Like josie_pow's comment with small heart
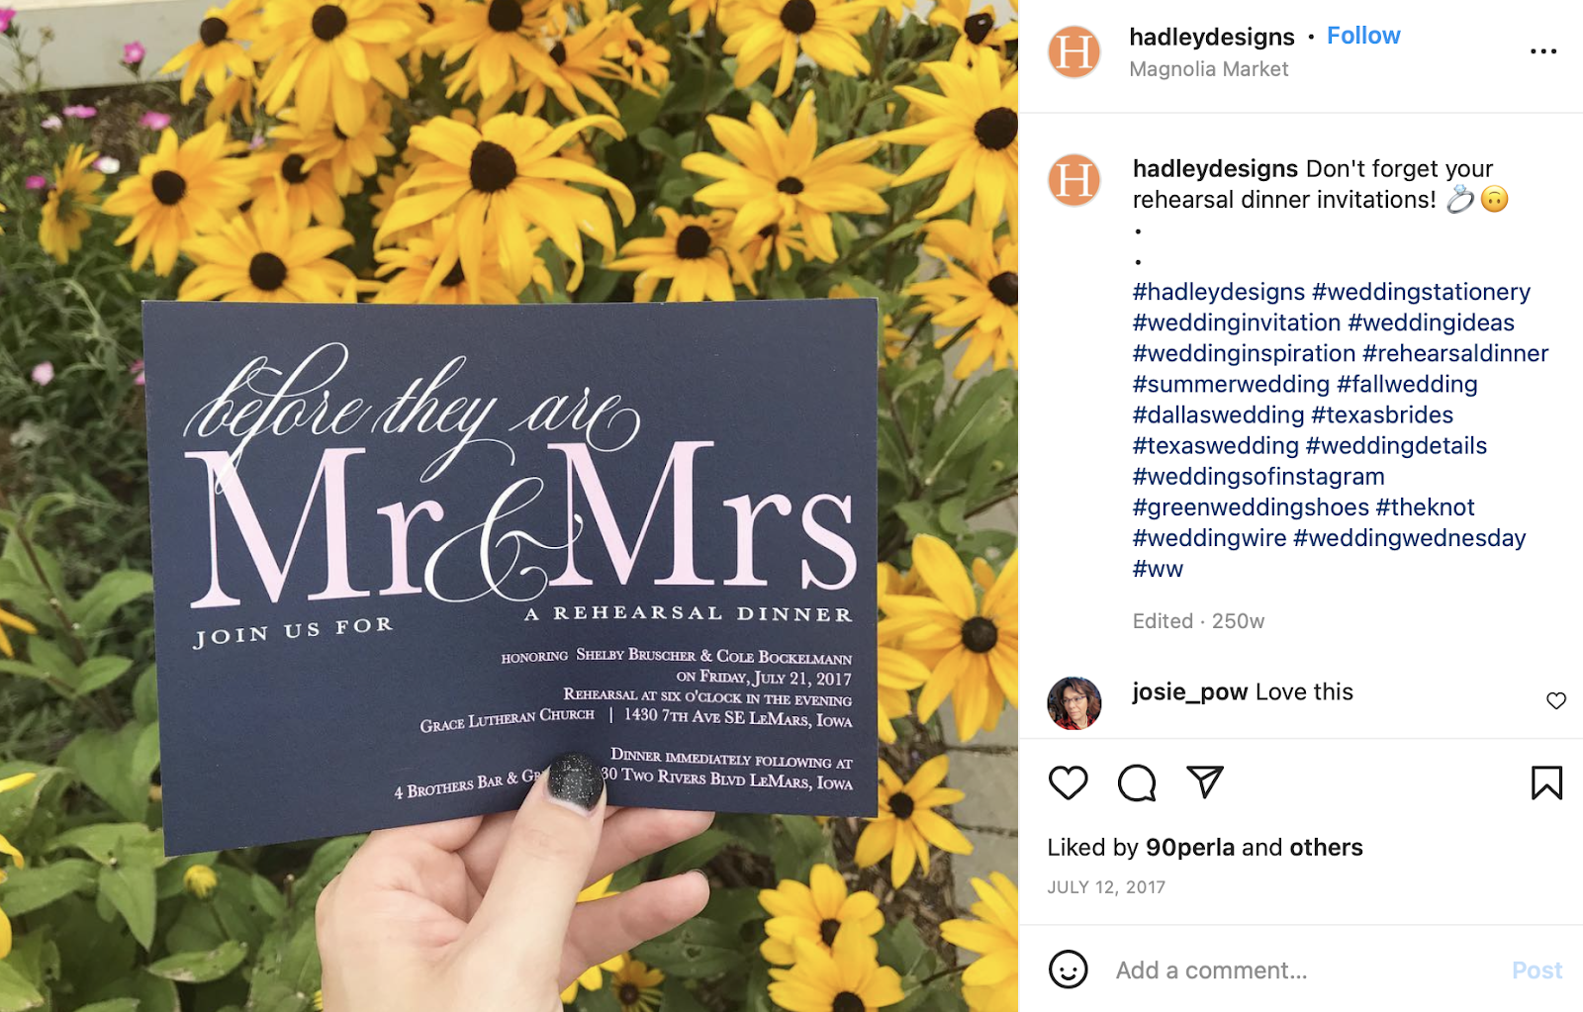Image resolution: width=1583 pixels, height=1012 pixels. (x=1556, y=700)
